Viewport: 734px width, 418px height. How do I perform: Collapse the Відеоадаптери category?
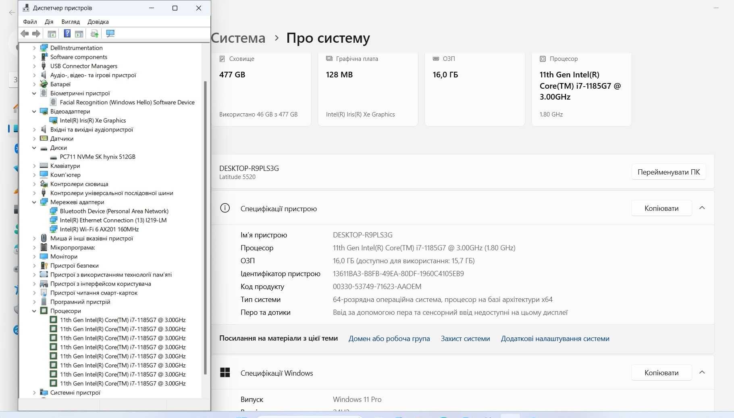pos(34,111)
